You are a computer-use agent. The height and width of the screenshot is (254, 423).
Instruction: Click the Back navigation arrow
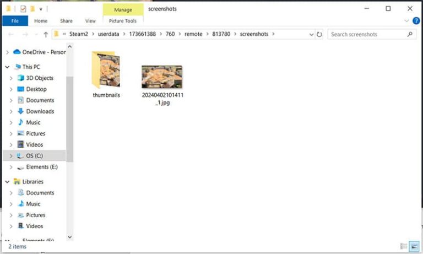pos(10,34)
